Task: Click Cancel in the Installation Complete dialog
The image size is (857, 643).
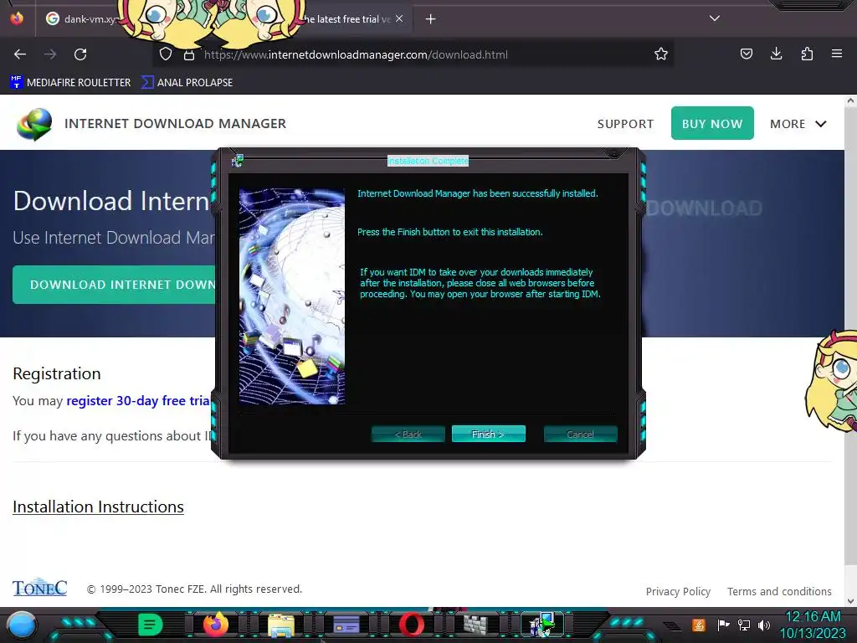Action: pyautogui.click(x=580, y=435)
